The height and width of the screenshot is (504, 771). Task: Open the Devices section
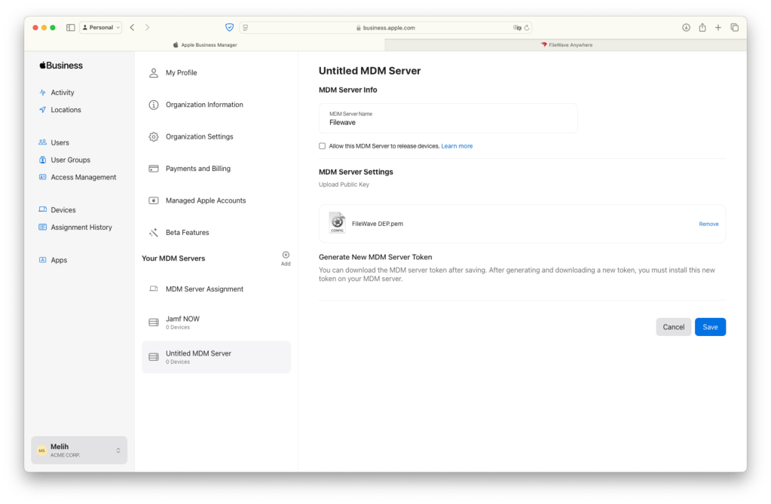63,210
